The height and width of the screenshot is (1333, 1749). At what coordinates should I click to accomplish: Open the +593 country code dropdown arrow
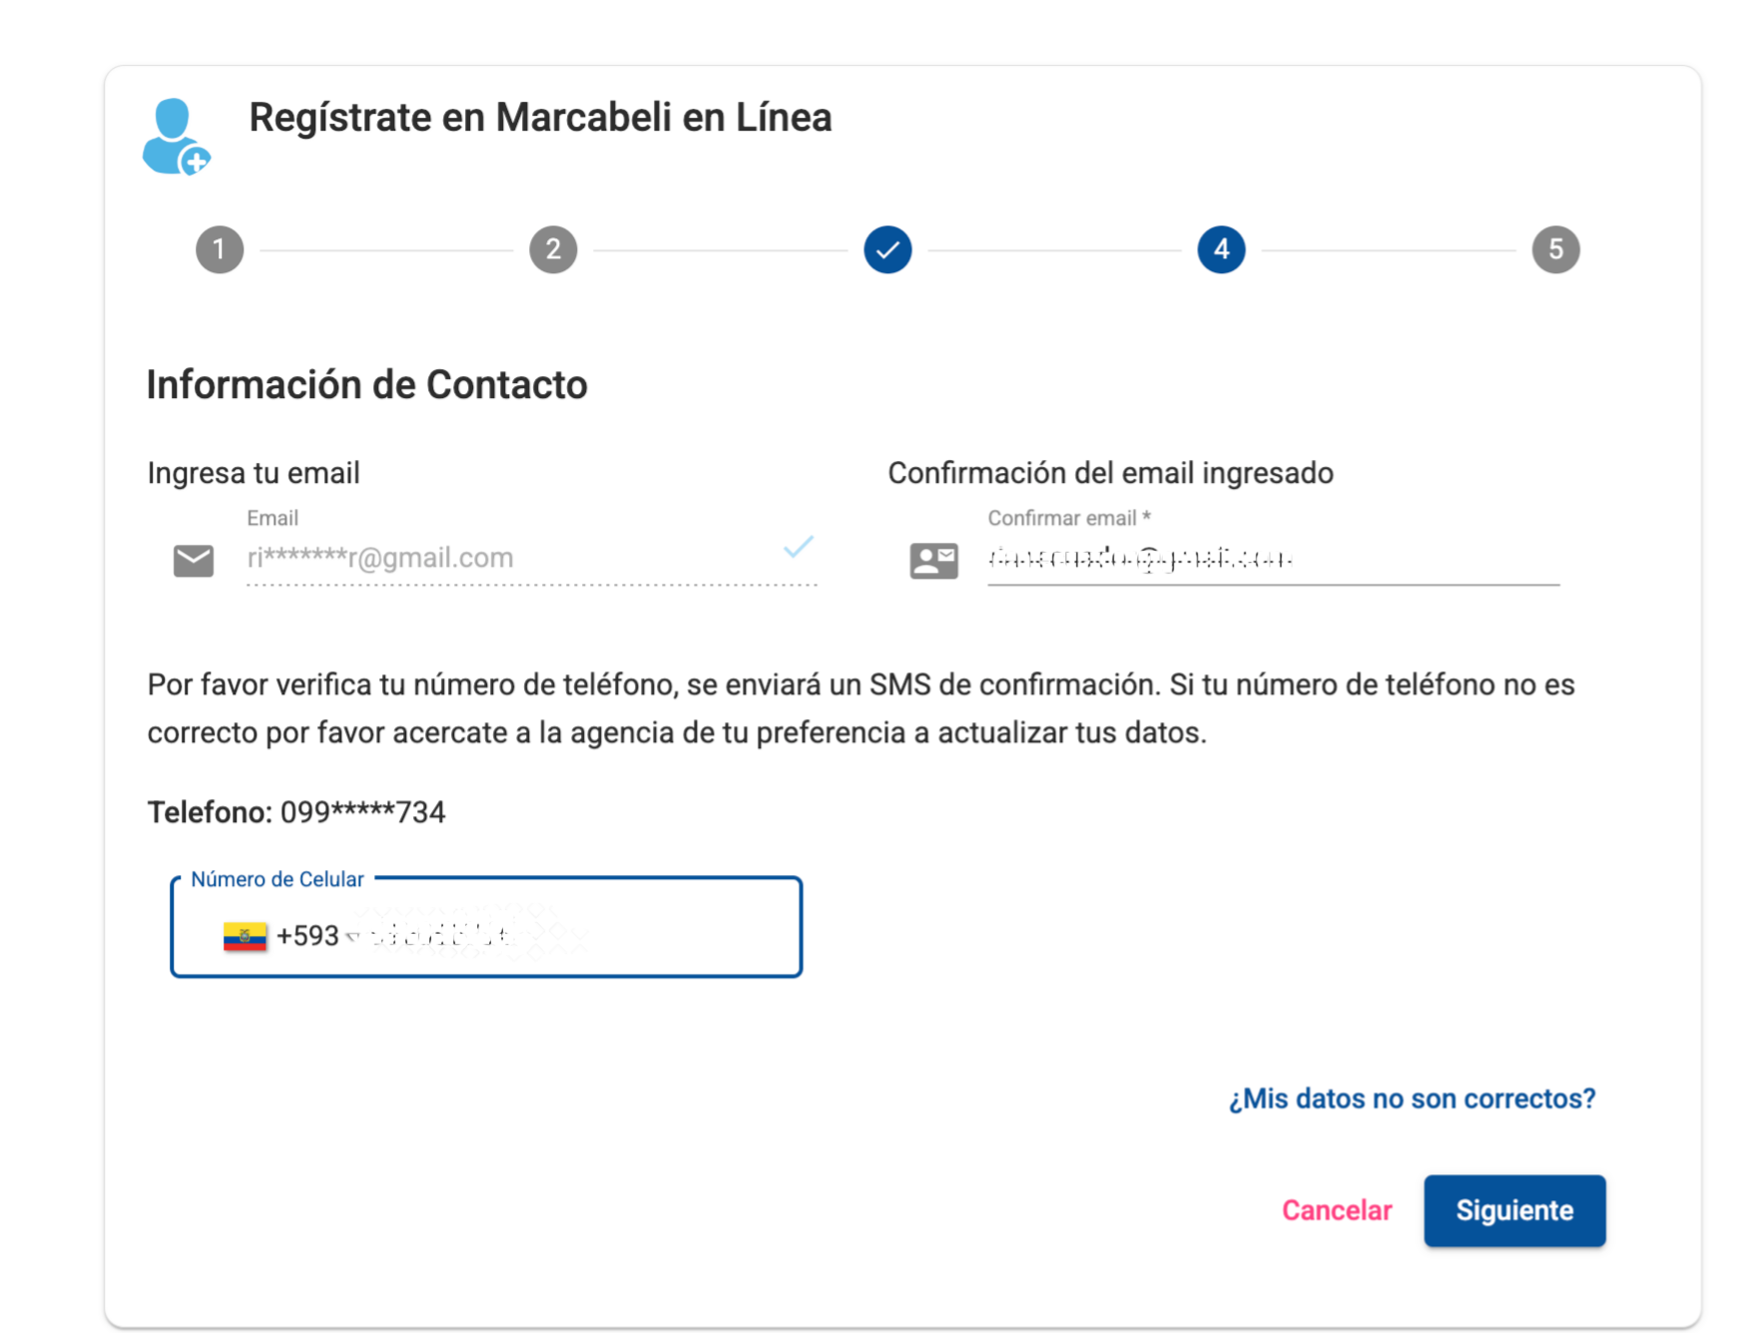351,937
